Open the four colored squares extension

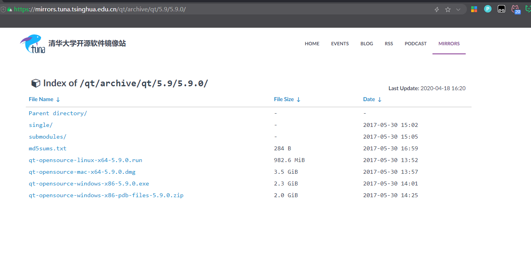(x=474, y=9)
